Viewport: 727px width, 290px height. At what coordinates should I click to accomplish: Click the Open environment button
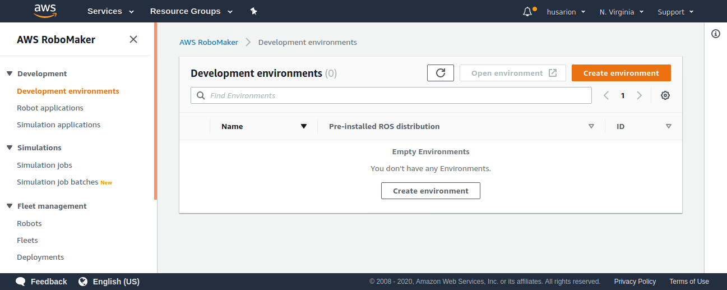(513, 73)
